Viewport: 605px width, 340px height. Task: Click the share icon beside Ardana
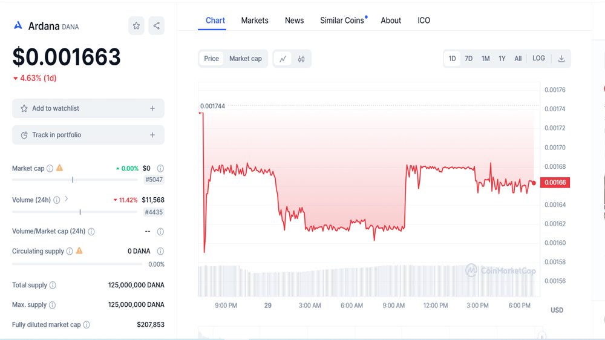[x=156, y=26]
